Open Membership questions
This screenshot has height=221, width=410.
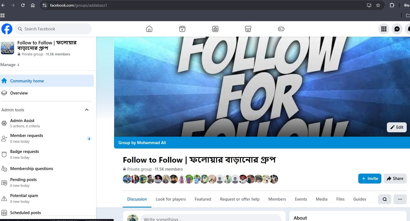click(x=47, y=169)
